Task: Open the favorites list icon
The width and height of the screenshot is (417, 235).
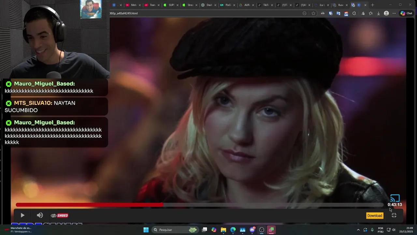Action: point(371,13)
